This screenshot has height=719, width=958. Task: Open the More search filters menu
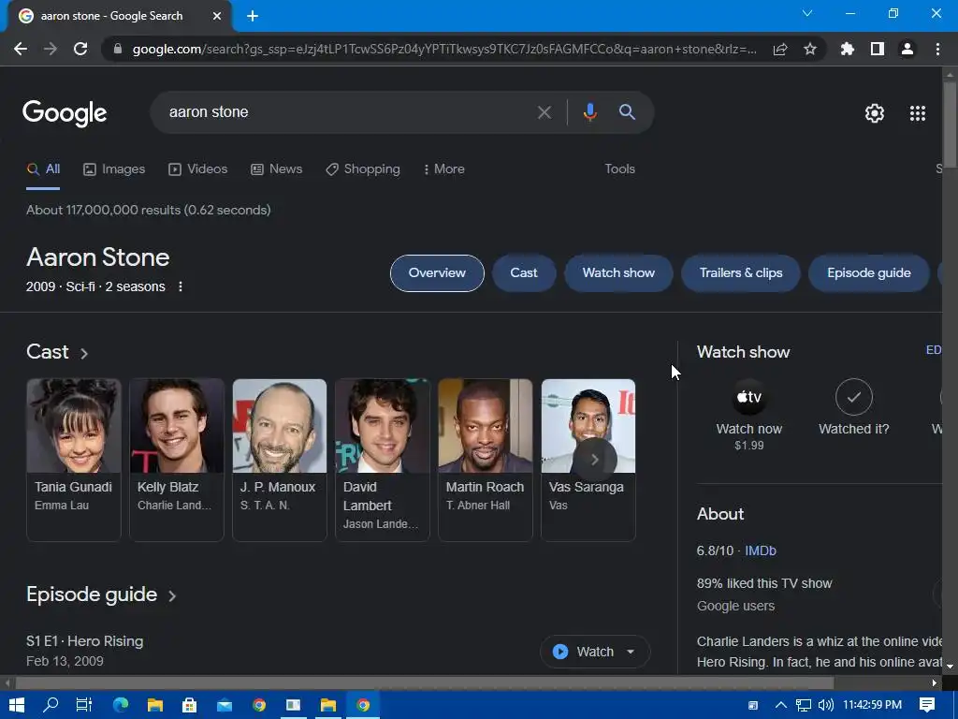443,169
